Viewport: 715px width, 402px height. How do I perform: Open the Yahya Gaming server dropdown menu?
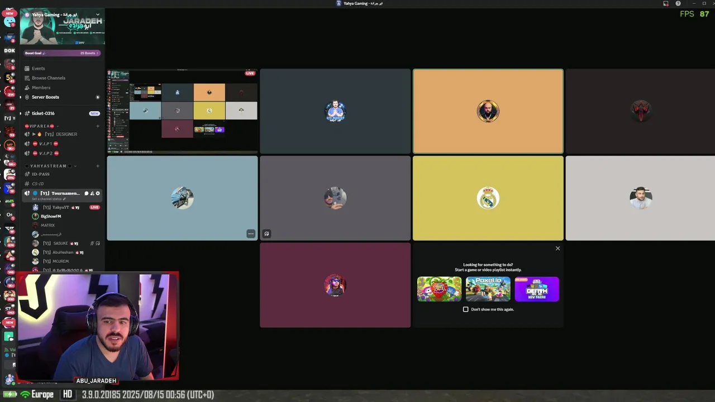(x=98, y=15)
